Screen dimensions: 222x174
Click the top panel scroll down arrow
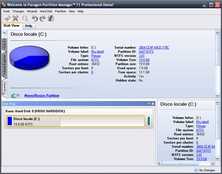(217, 95)
